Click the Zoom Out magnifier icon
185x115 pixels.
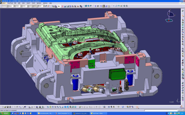(x=60, y=107)
